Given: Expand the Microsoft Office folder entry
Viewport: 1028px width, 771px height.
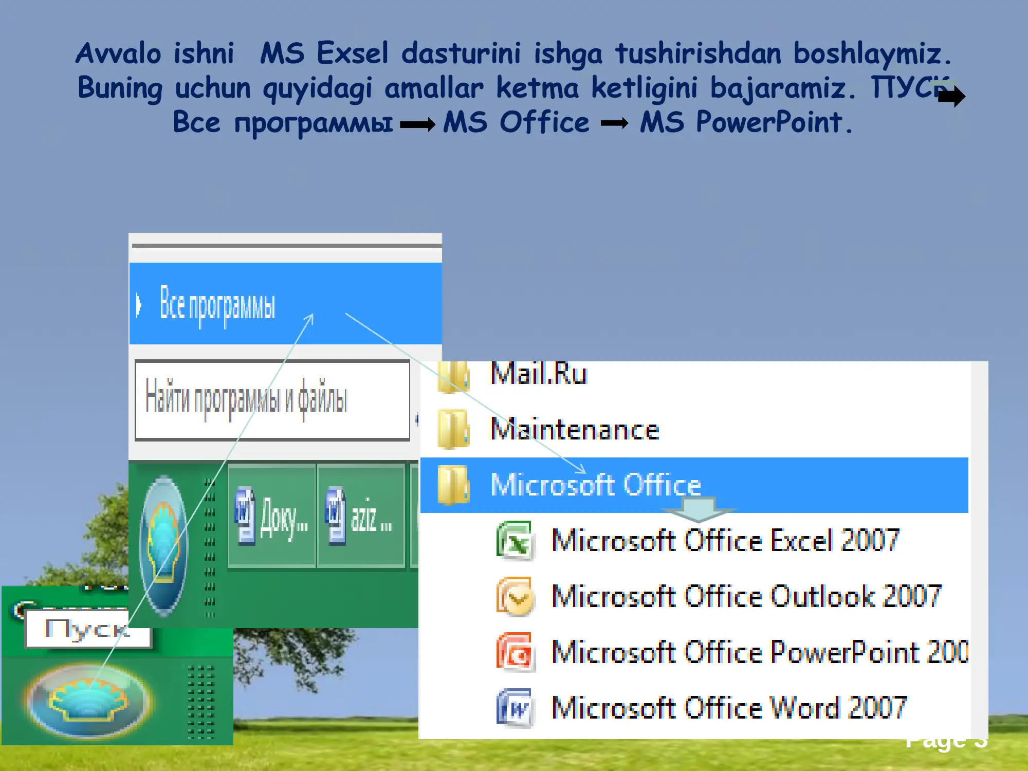Looking at the screenshot, I should (694, 485).
